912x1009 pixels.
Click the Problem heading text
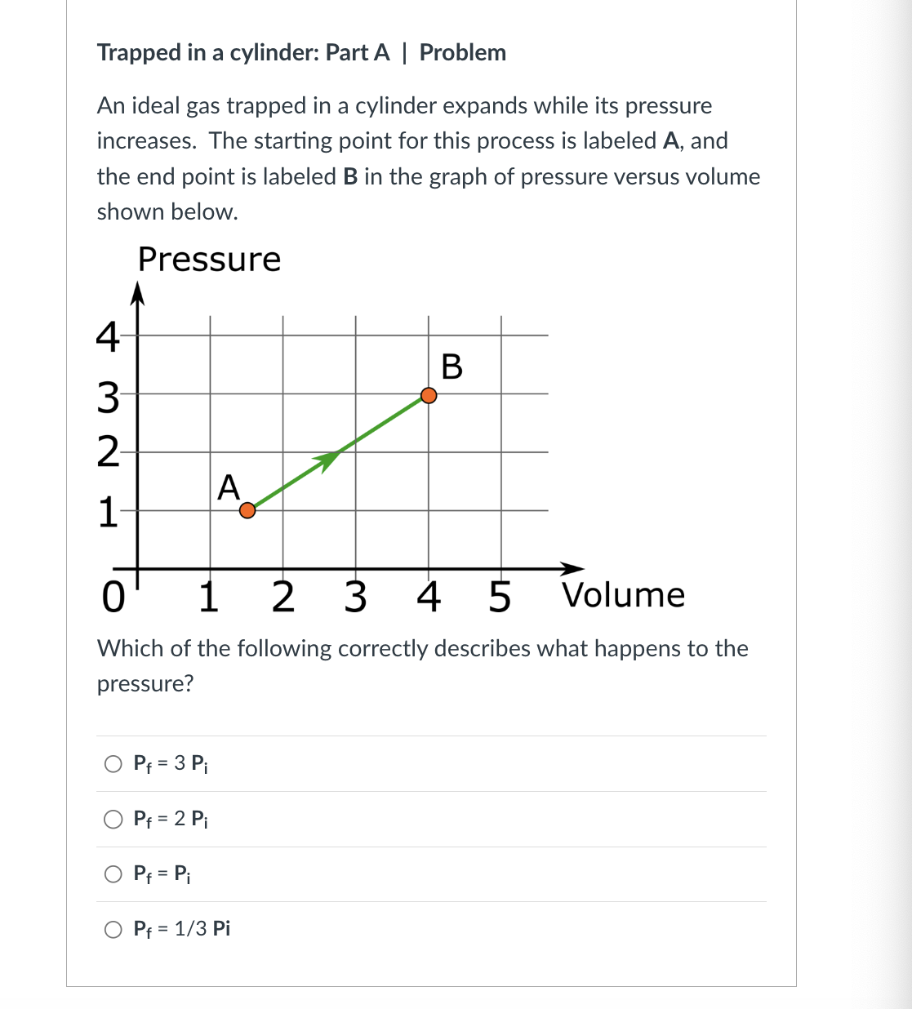[463, 52]
